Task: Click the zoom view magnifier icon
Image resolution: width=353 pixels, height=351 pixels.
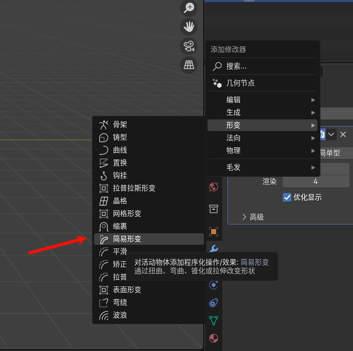Action: pyautogui.click(x=189, y=8)
